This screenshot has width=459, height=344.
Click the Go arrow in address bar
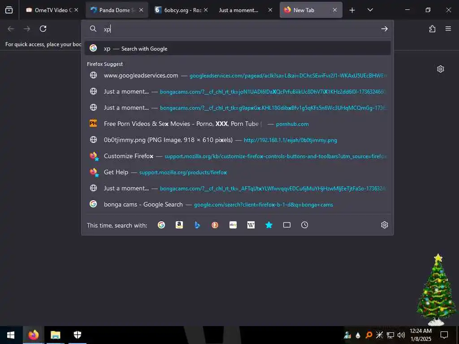pos(384,29)
